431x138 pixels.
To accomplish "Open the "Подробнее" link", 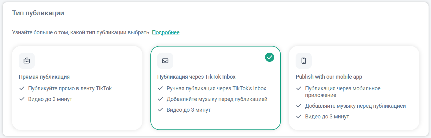I will pos(166,32).
